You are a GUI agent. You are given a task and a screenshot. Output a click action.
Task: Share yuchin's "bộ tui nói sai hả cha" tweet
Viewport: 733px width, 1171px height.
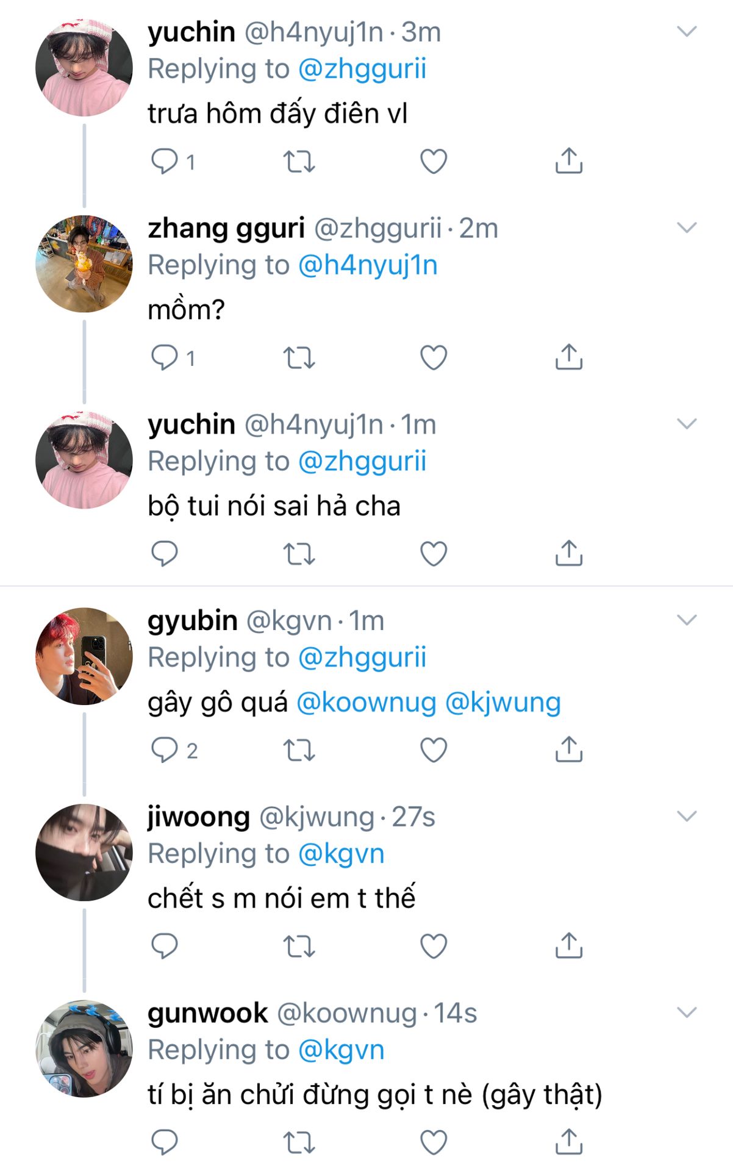pos(568,554)
